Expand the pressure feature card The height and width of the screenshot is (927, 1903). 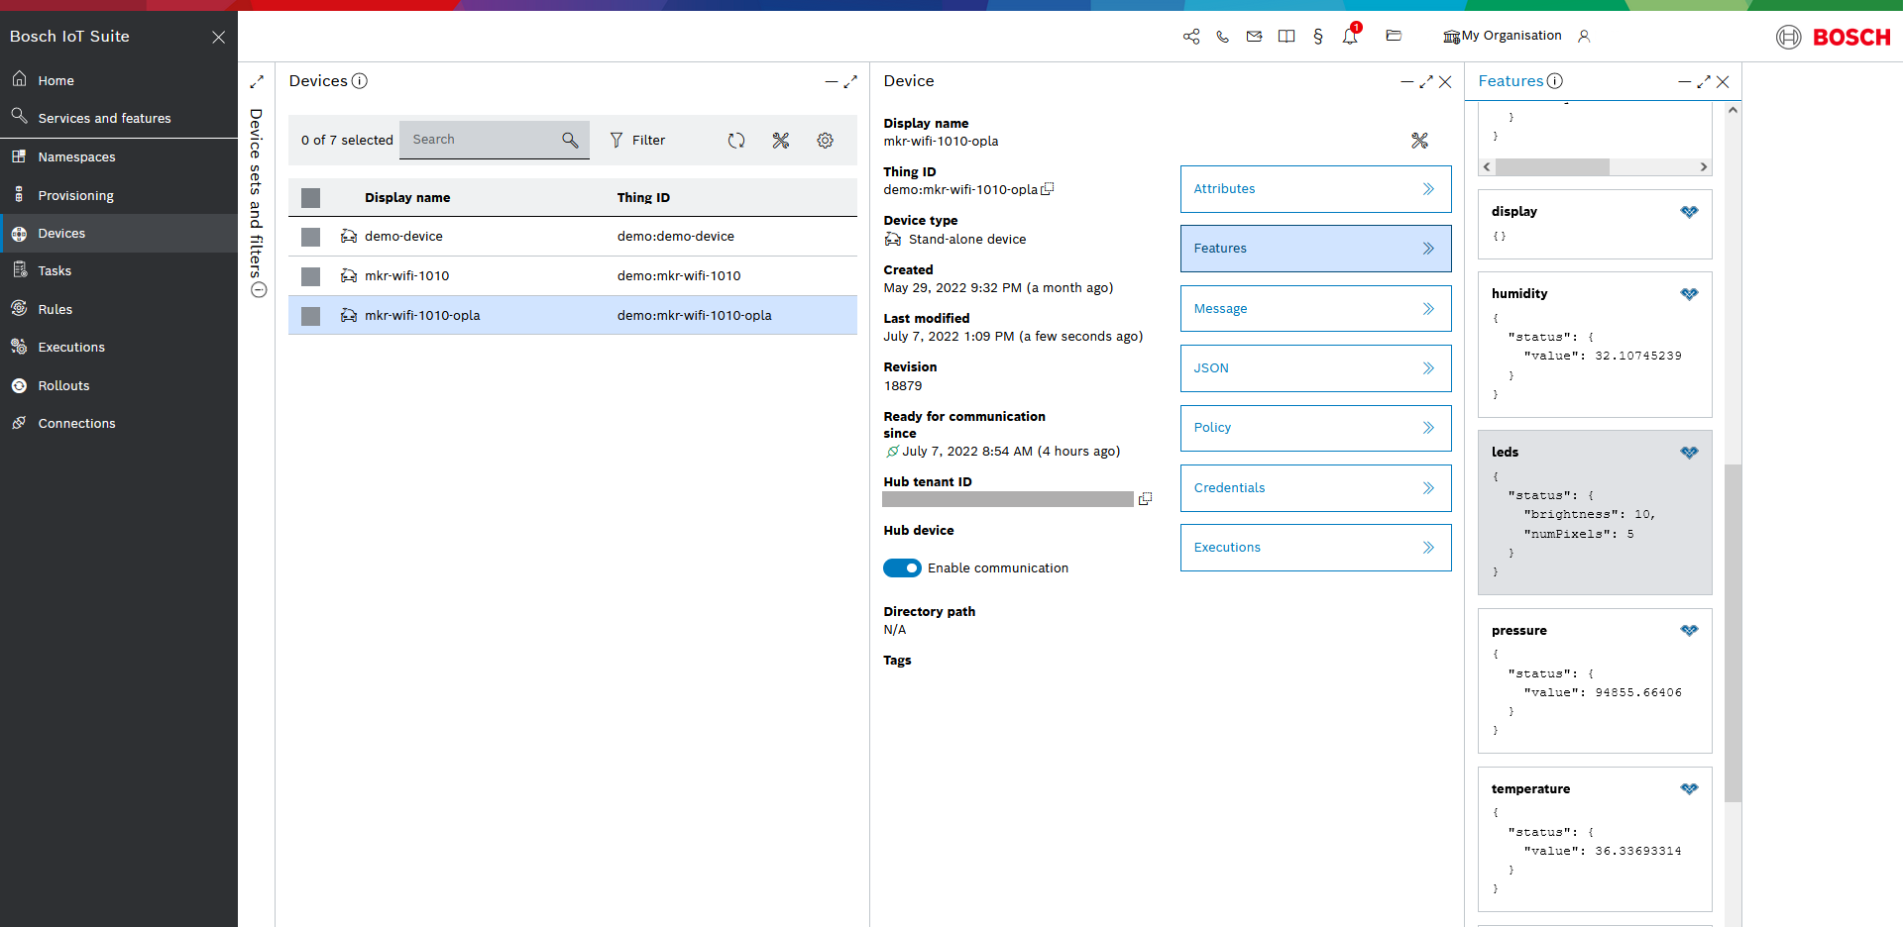tap(1690, 631)
